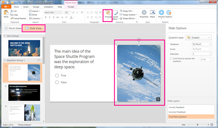The width and height of the screenshot is (218, 128).
Task: Open the Help ribbon tab
Action: pyautogui.click(x=60, y=7)
